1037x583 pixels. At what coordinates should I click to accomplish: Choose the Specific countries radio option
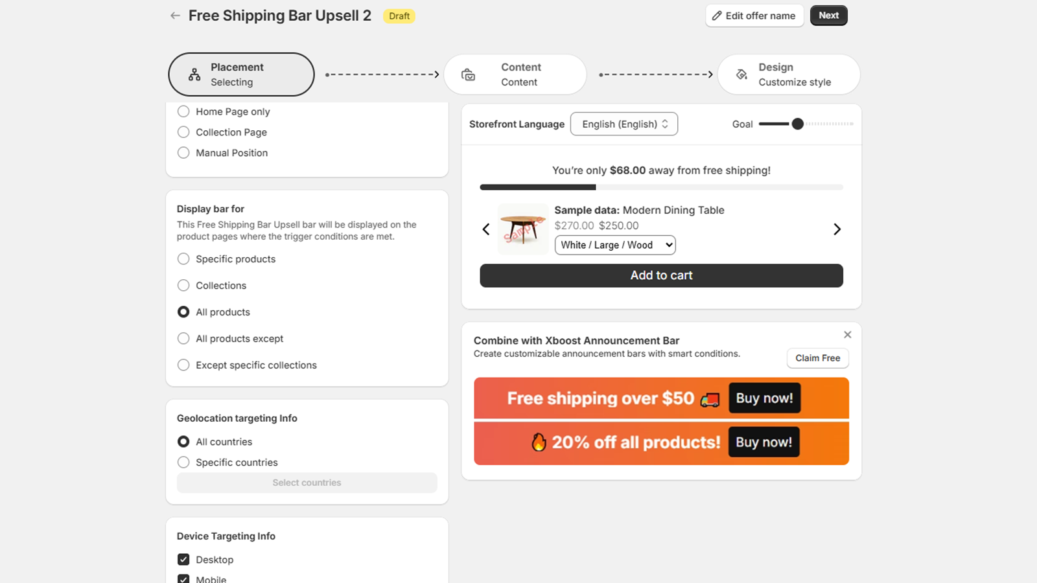[183, 463]
